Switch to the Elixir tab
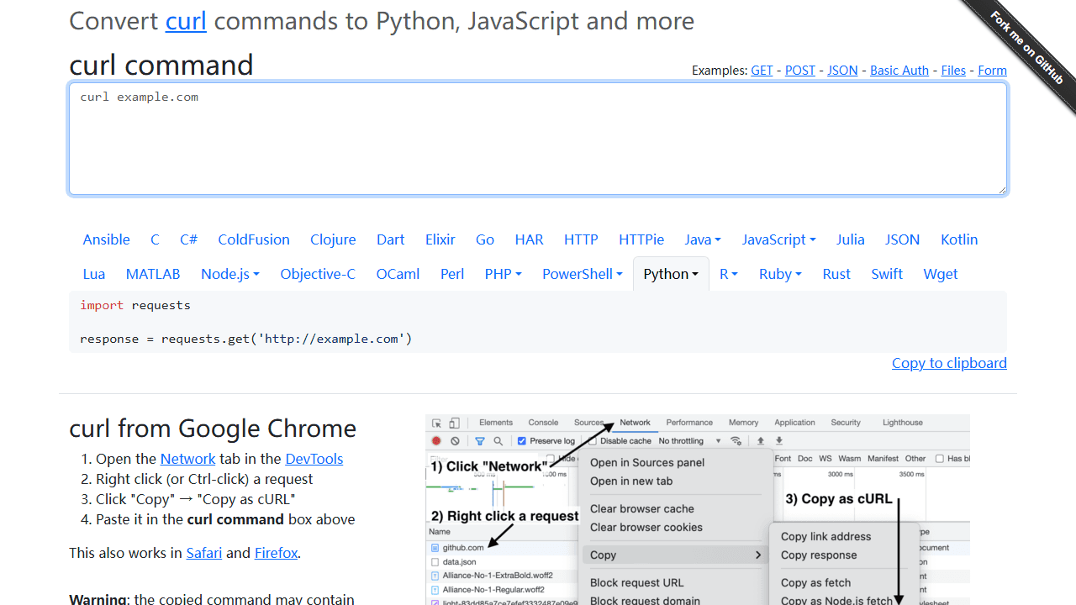This screenshot has width=1076, height=605. pos(440,239)
